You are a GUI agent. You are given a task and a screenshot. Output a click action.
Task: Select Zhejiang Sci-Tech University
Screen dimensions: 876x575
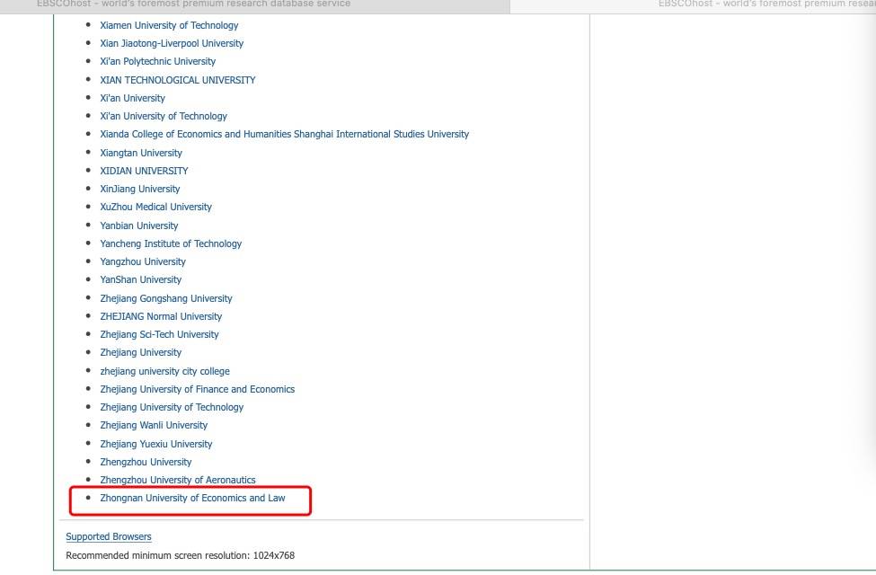coord(159,334)
